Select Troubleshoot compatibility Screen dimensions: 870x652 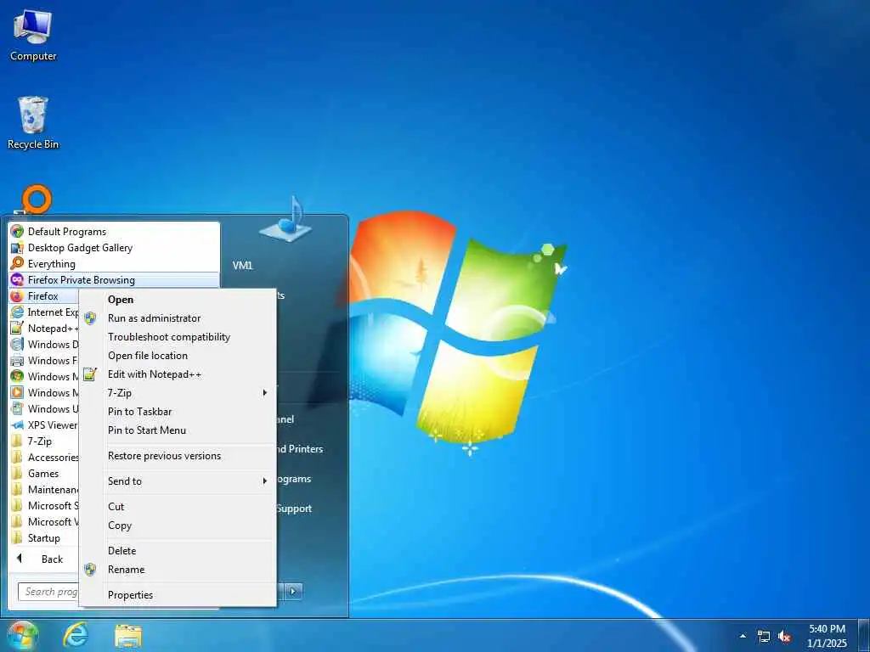(178, 336)
